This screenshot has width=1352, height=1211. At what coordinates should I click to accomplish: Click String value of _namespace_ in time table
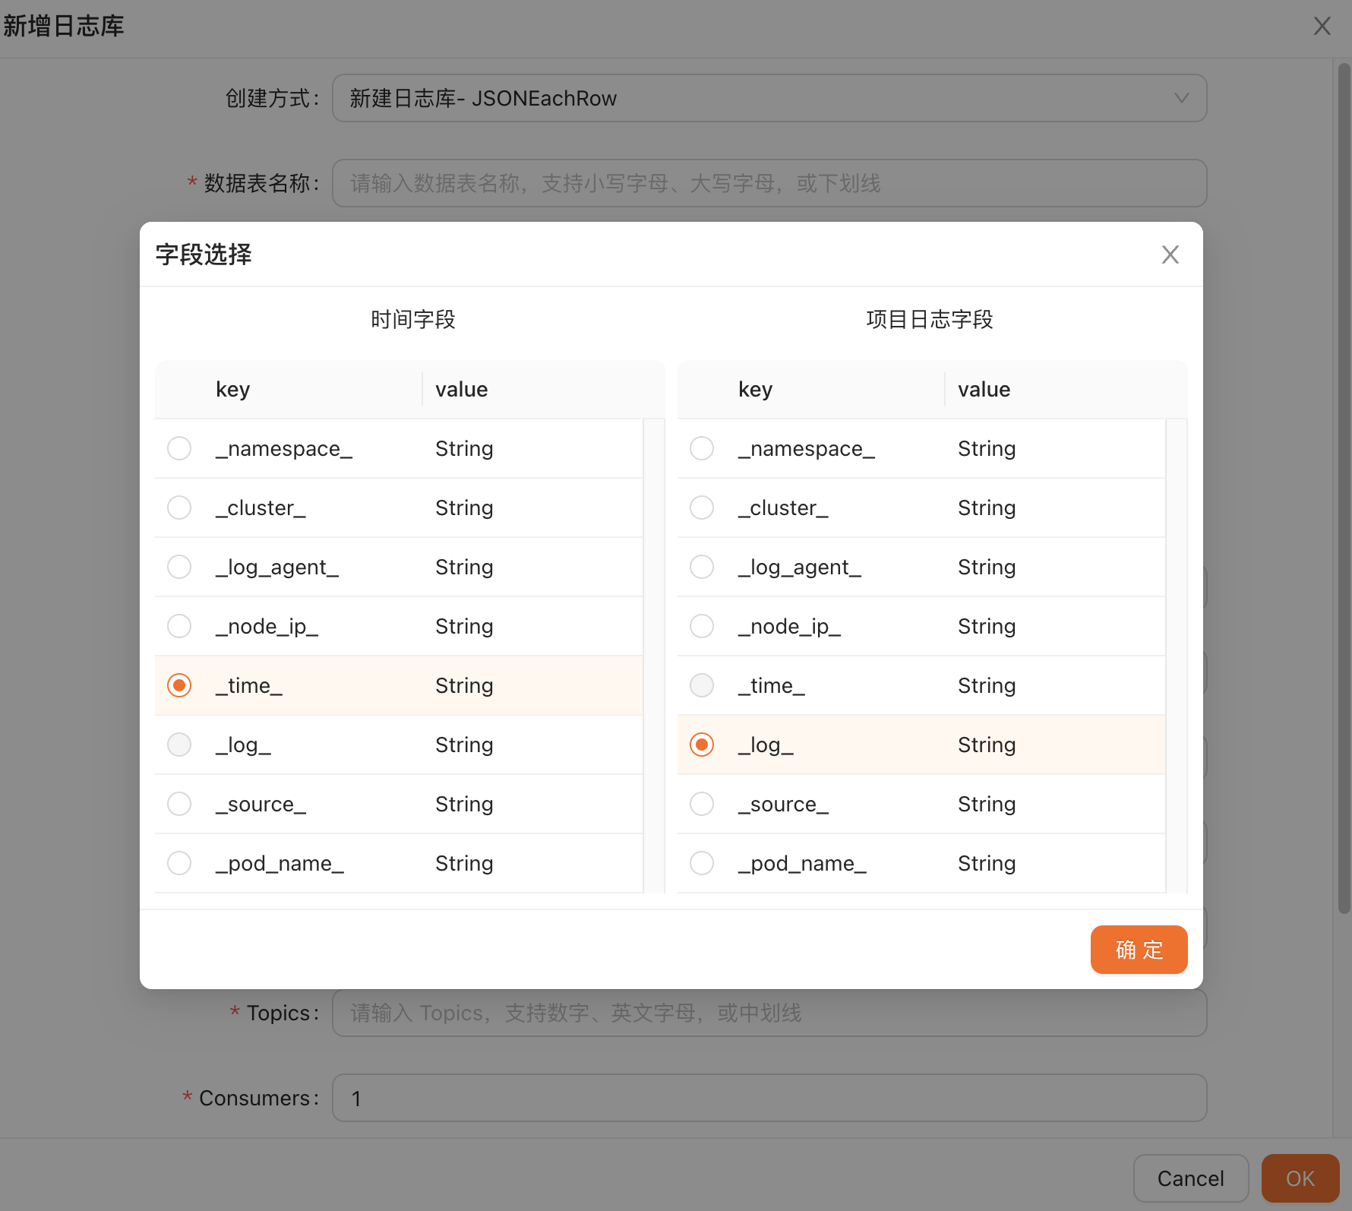[x=464, y=448]
